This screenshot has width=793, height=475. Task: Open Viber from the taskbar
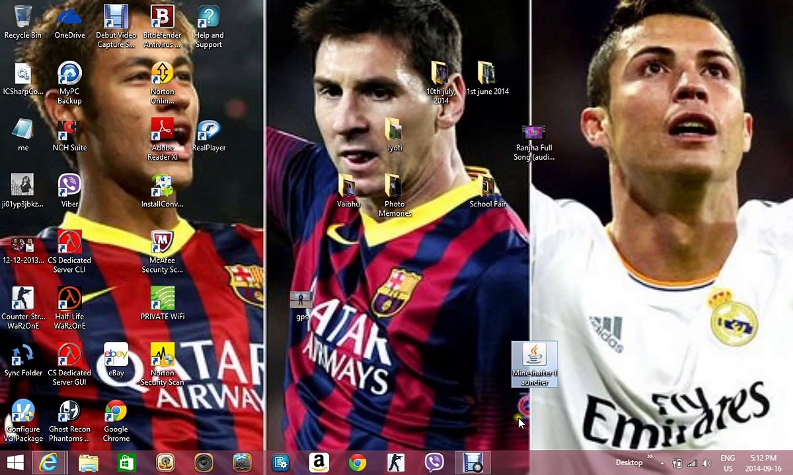pos(434,463)
